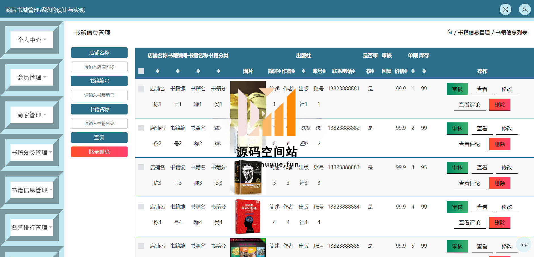Click 查看 for row 13823888883
Screen dimensions: 534x257
pyautogui.click(x=482, y=167)
